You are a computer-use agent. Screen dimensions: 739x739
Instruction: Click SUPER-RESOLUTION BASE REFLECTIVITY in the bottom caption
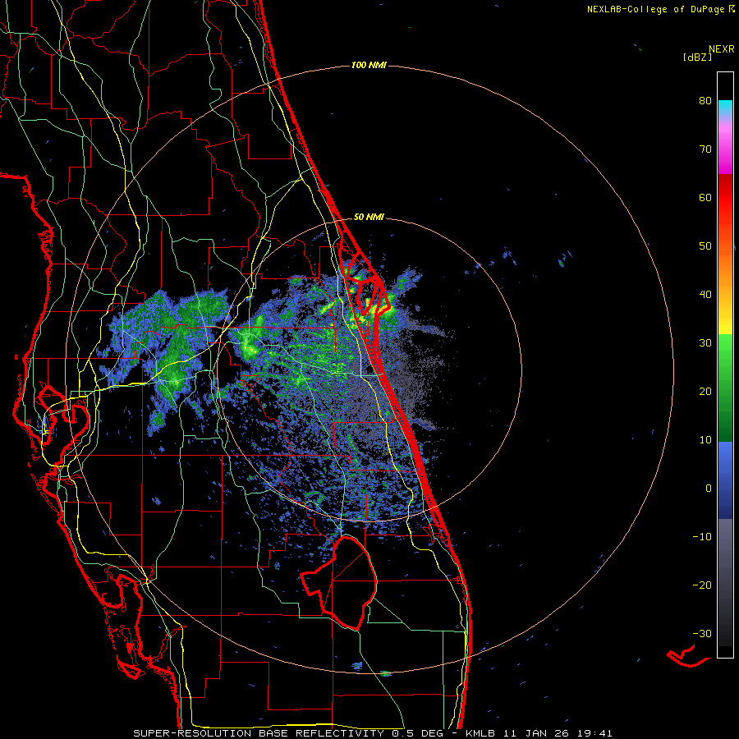(x=259, y=733)
